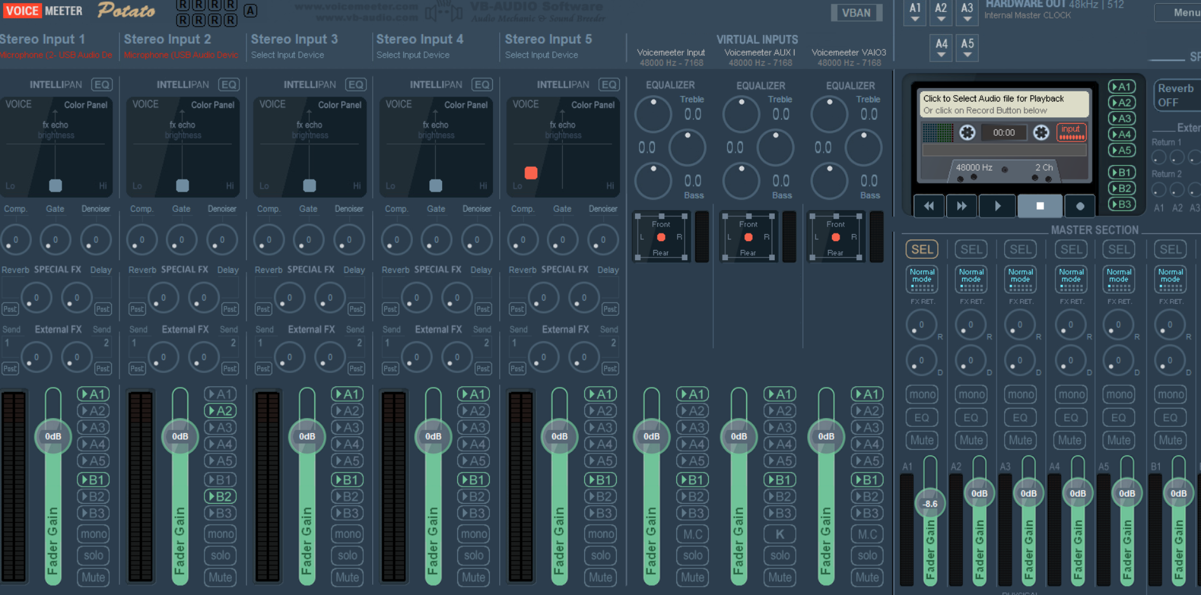Viewport: 1201px width, 595px height.
Task: Mute Stereo Input 3 channel
Action: click(347, 577)
